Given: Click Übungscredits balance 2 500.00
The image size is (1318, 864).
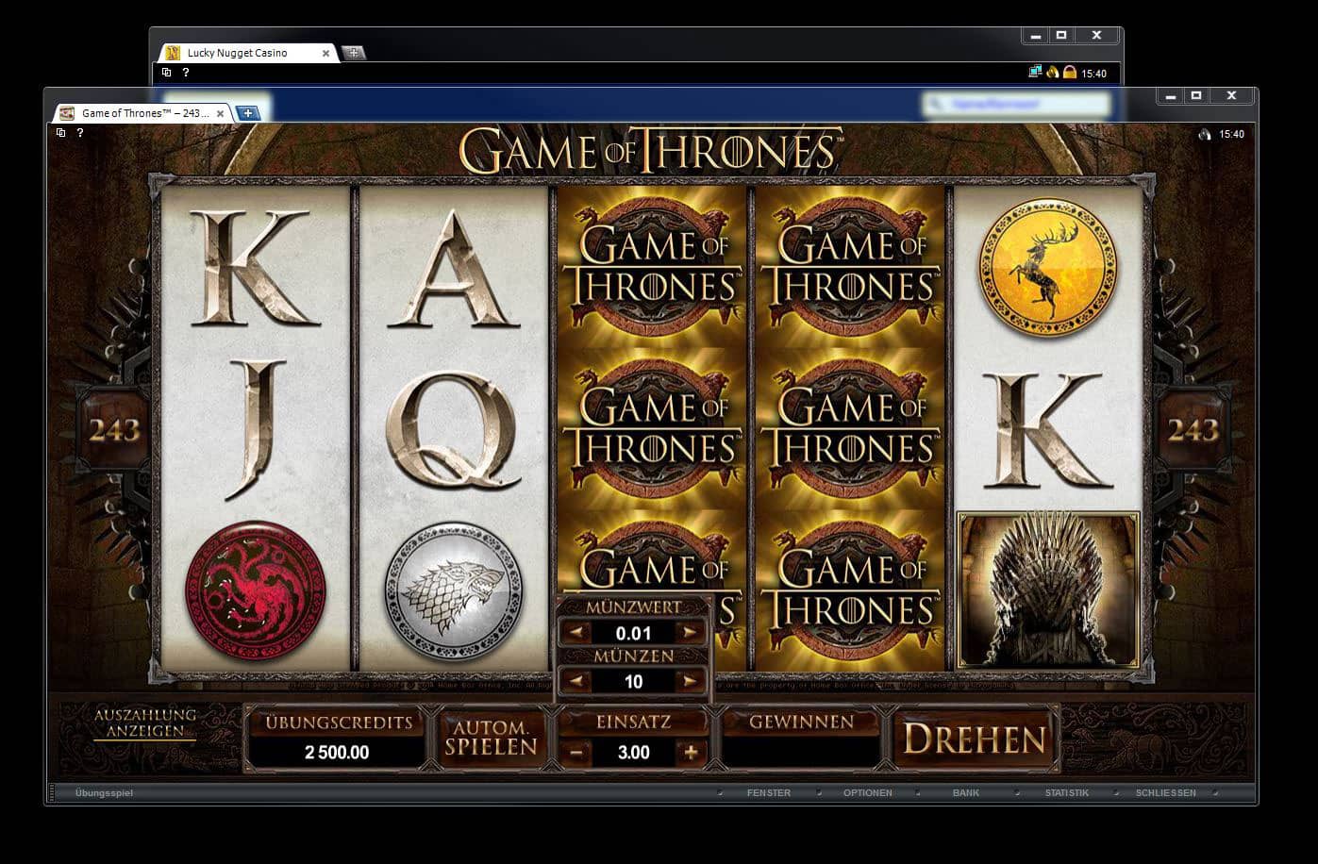Looking at the screenshot, I should tap(337, 752).
